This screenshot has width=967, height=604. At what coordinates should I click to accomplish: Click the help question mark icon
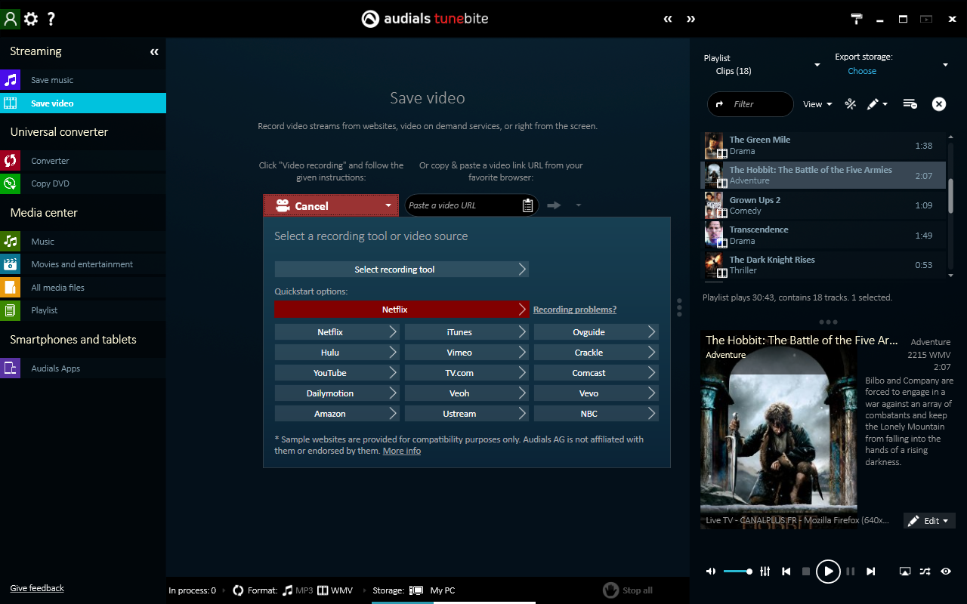pyautogui.click(x=51, y=19)
